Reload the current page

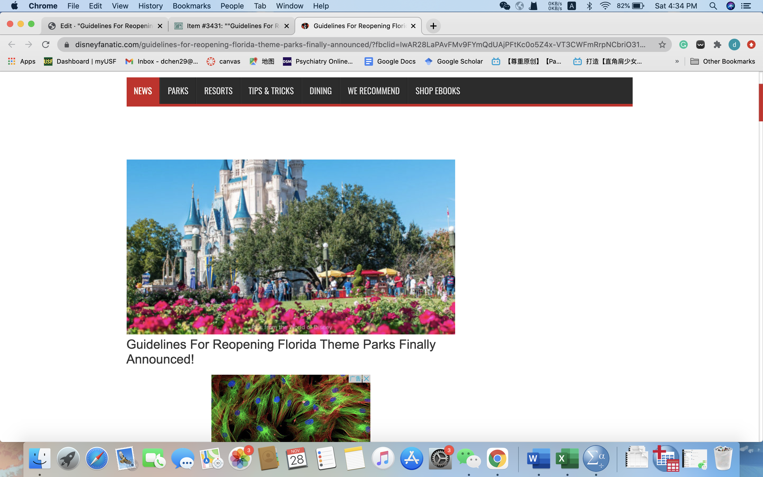click(x=46, y=45)
